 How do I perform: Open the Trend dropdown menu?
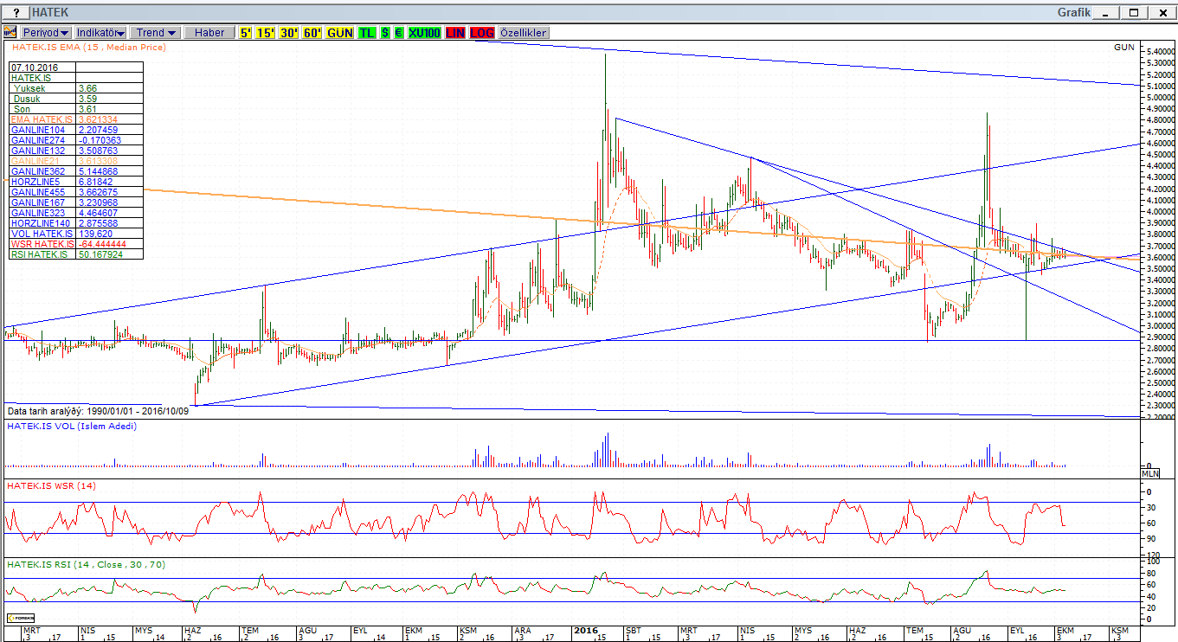pyautogui.click(x=157, y=32)
